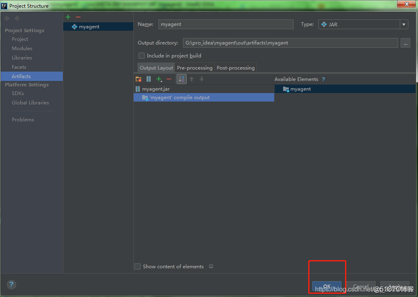This screenshot has height=297, width=418.
Task: Select myagent.jar in output layout
Action: (x=204, y=89)
